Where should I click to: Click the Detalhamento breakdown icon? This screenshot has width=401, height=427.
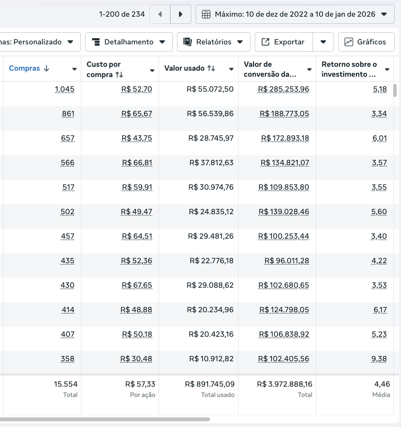96,42
